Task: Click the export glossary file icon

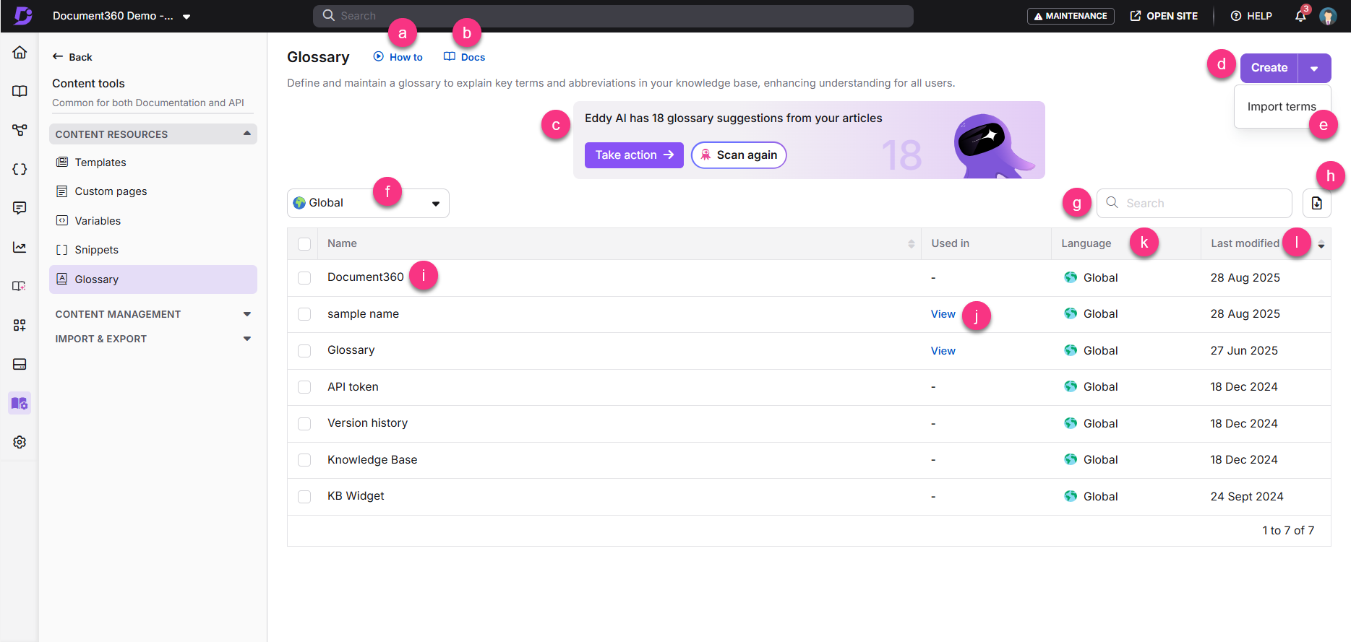Action: [x=1316, y=203]
